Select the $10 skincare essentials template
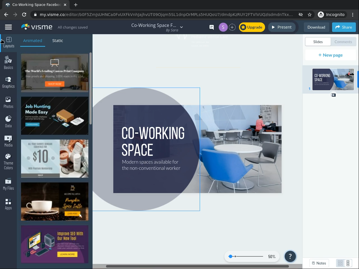The height and width of the screenshot is (269, 359). click(55, 159)
